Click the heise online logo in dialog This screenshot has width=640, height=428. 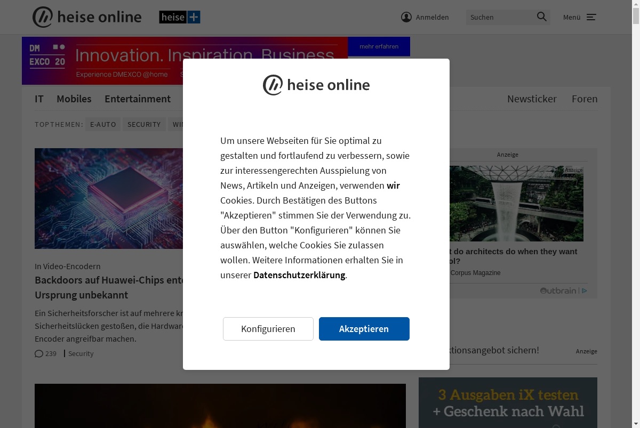(x=316, y=85)
